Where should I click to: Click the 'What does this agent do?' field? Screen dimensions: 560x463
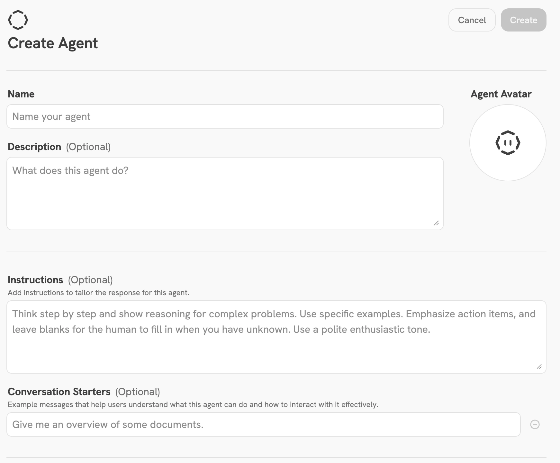[224, 193]
